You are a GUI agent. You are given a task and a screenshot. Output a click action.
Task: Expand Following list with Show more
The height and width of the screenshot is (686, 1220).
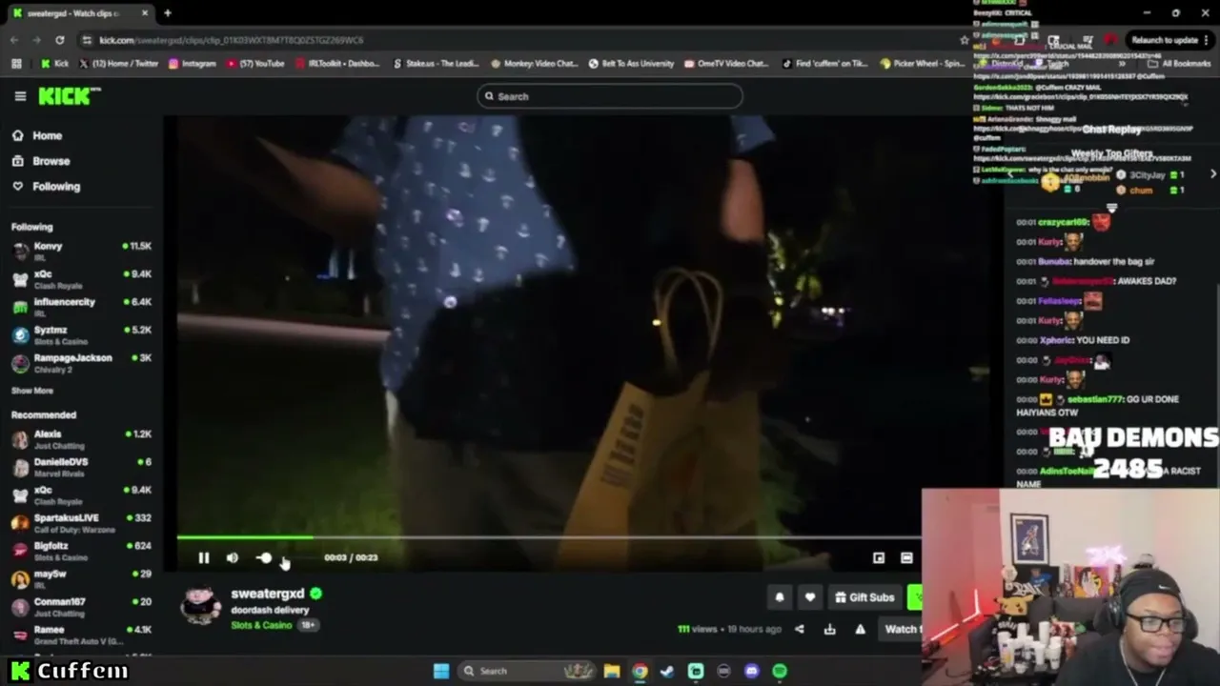pos(32,391)
